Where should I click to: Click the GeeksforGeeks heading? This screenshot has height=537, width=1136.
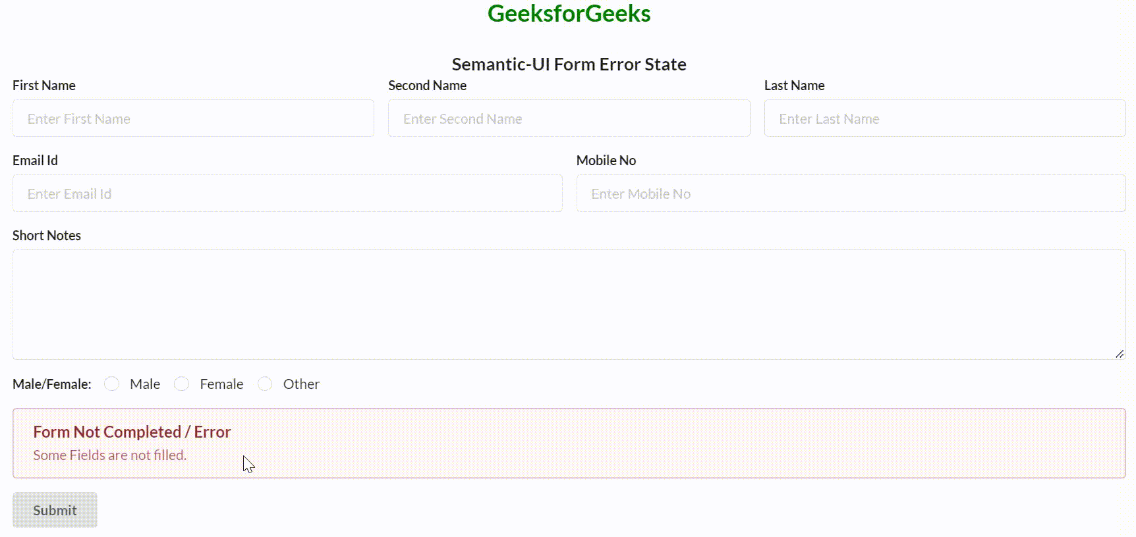point(569,14)
